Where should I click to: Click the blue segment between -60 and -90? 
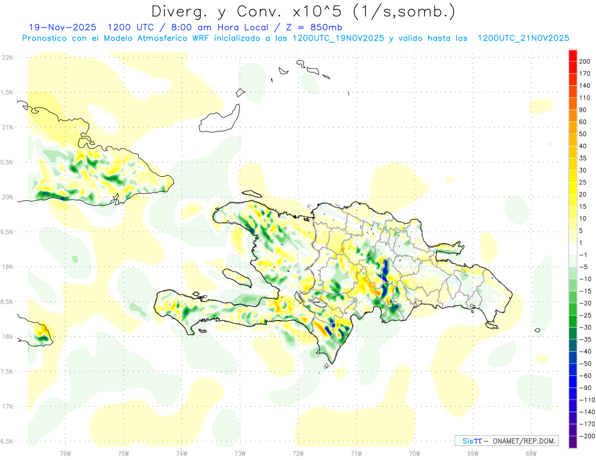coord(573,381)
